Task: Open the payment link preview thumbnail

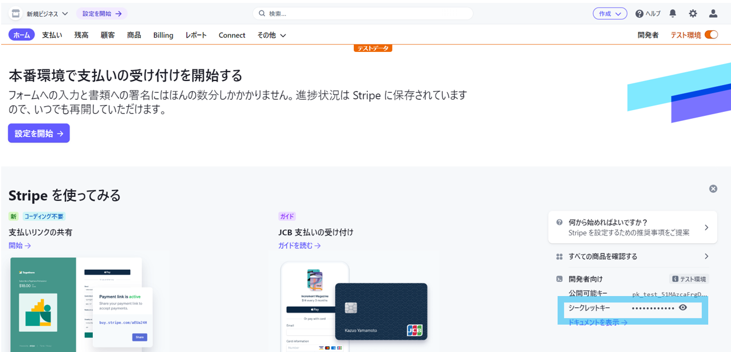Action: click(82, 304)
